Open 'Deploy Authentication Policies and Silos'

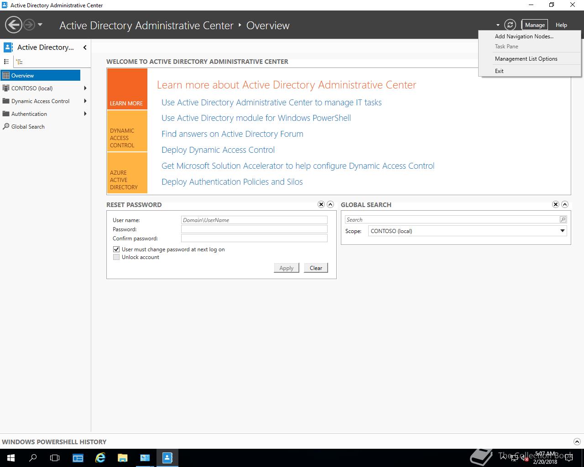coord(232,182)
